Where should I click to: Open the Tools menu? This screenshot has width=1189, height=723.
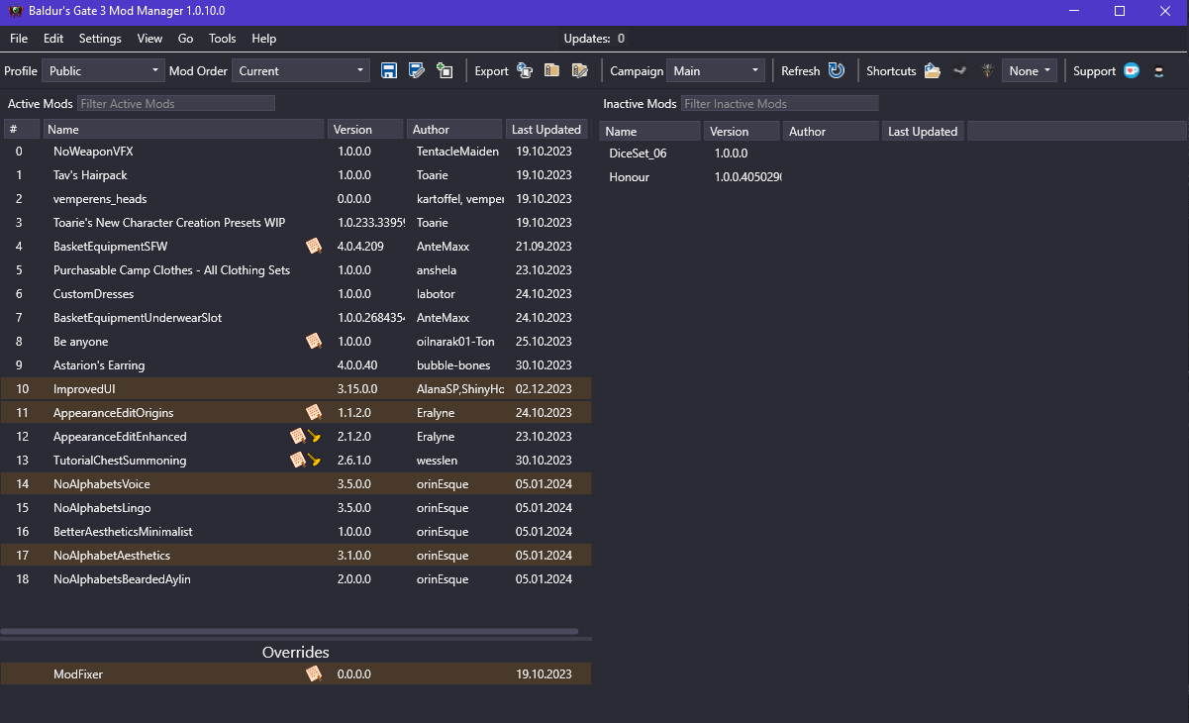point(223,39)
